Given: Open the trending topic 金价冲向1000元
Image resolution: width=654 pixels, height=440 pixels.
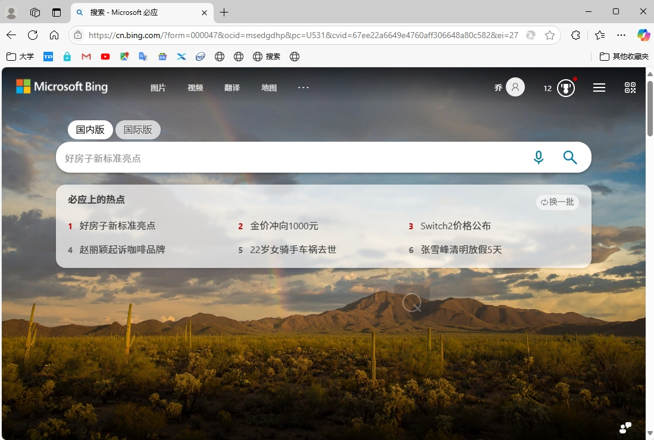Looking at the screenshot, I should 285,226.
